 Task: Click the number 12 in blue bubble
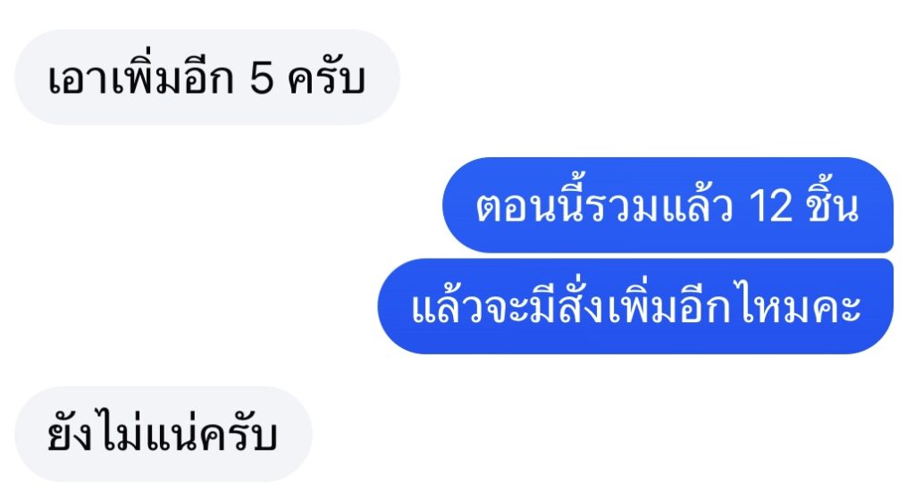pos(770,206)
